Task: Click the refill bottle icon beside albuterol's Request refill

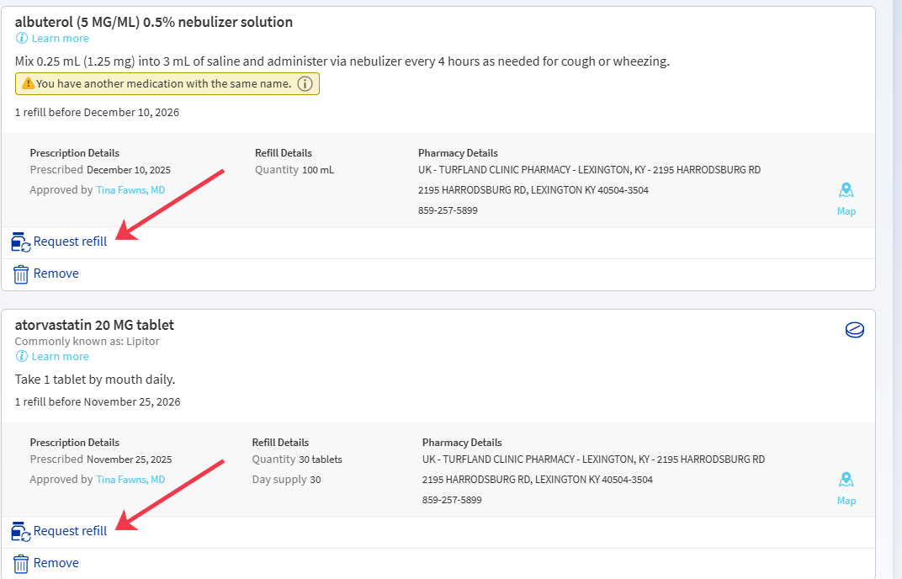Action: [19, 241]
